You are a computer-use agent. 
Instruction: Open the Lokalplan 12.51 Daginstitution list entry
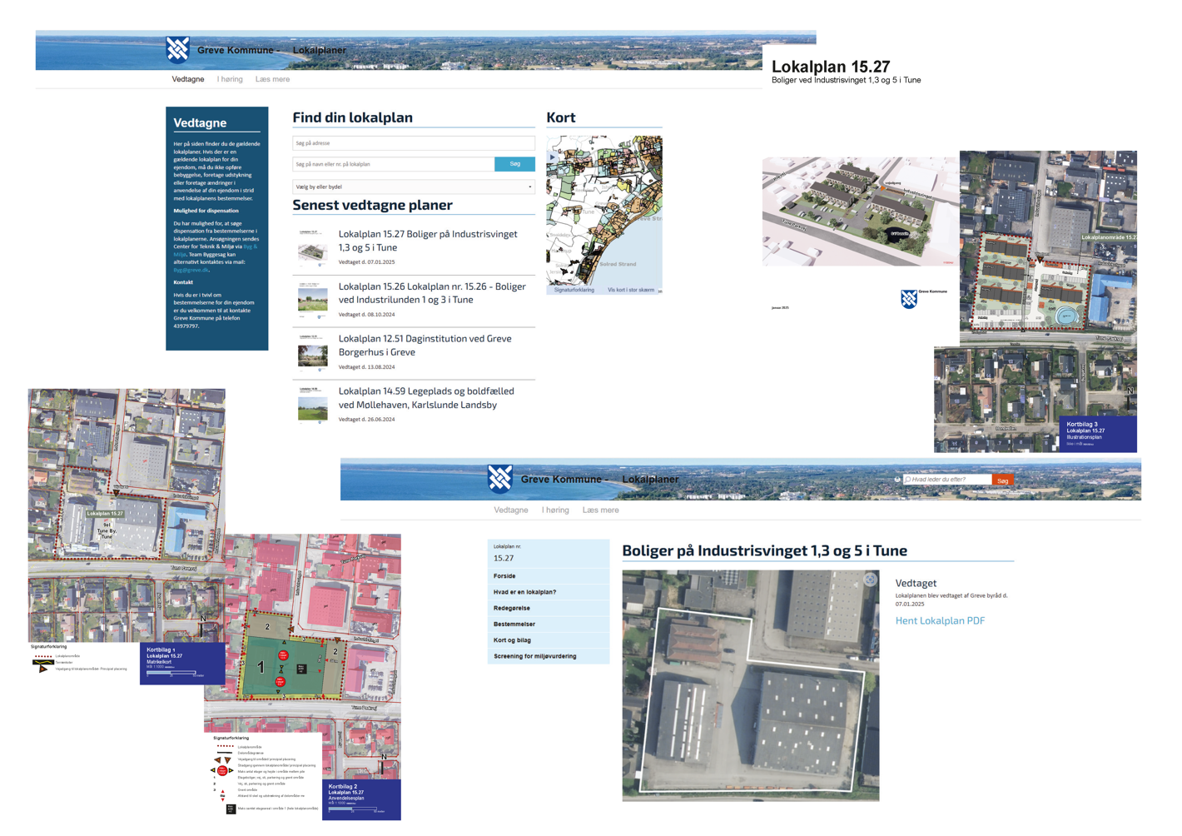425,345
